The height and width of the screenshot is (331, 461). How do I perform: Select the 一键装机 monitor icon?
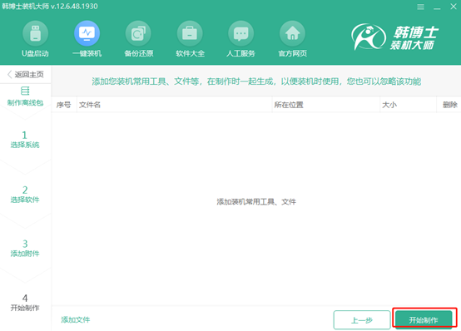point(87,33)
